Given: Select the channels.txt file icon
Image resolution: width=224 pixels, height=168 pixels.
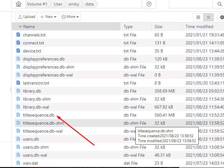Looking at the screenshot, I should tap(18, 35).
